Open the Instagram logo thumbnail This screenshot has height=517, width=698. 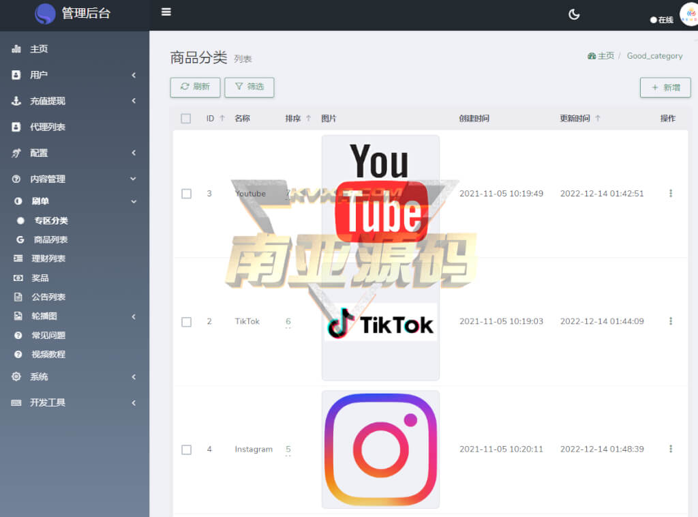click(380, 449)
